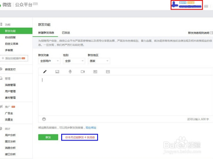Open 消息管理 in the sidebar
The image size is (213, 159).
pyautogui.click(x=10, y=85)
